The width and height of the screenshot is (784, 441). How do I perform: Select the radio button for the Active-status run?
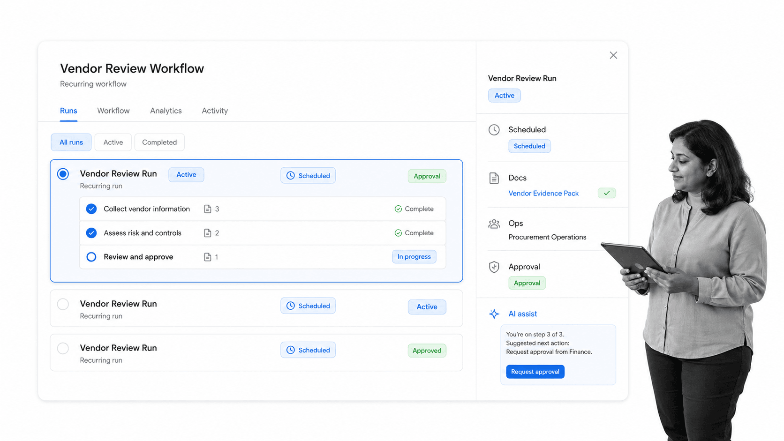click(63, 304)
